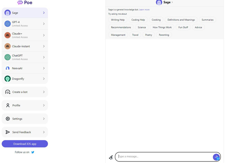
Task: Select the Claude+ bot icon
Action: click(x=8, y=35)
